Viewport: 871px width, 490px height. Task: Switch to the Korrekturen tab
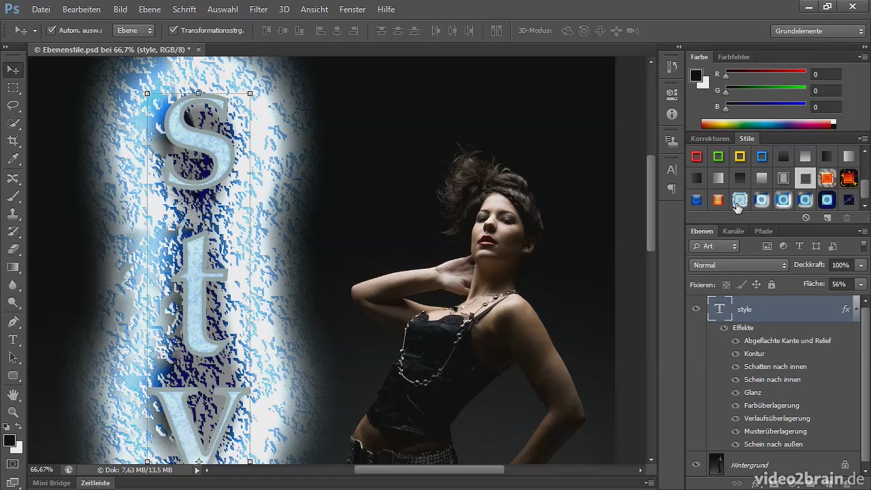tap(710, 139)
